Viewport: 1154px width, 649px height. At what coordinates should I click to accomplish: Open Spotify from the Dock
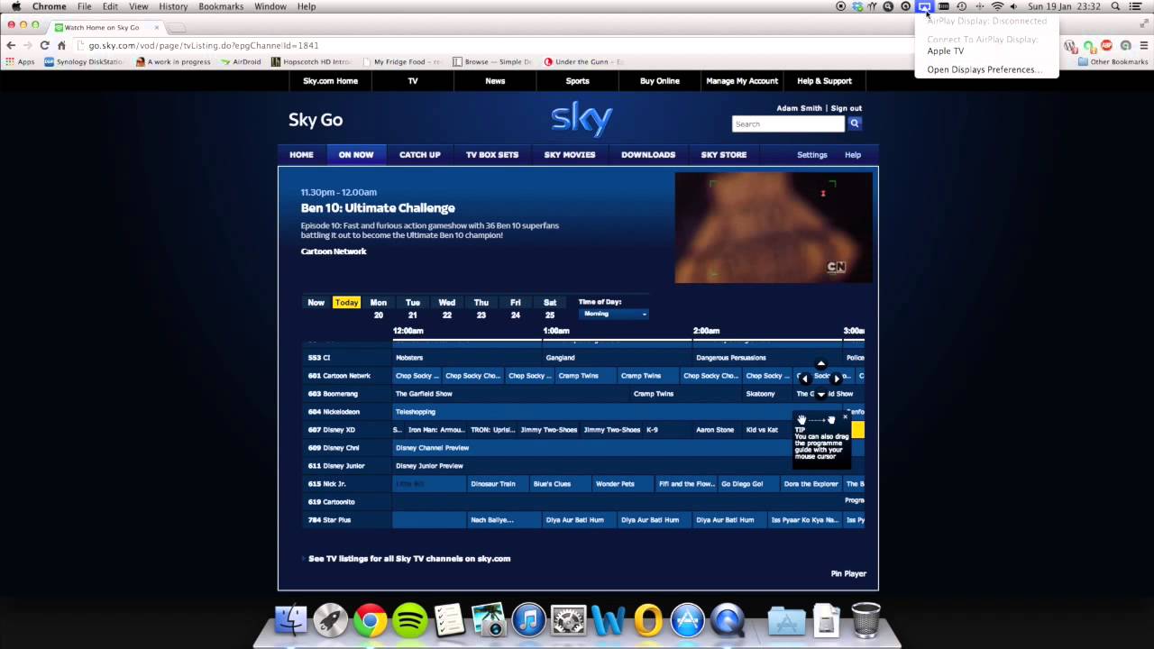point(409,620)
